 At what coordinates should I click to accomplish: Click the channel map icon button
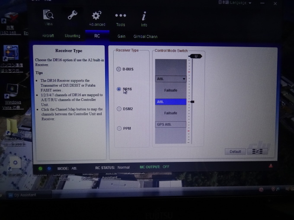pos(257,151)
